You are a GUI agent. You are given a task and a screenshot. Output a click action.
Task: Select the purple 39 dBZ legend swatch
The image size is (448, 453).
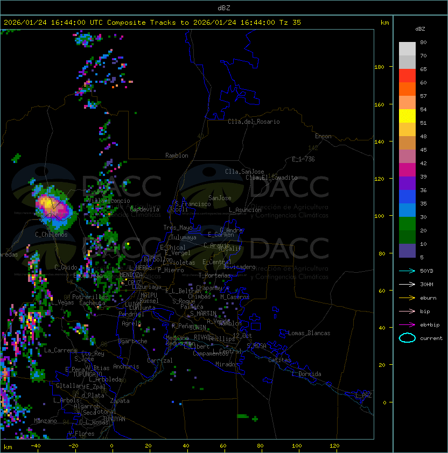(407, 183)
